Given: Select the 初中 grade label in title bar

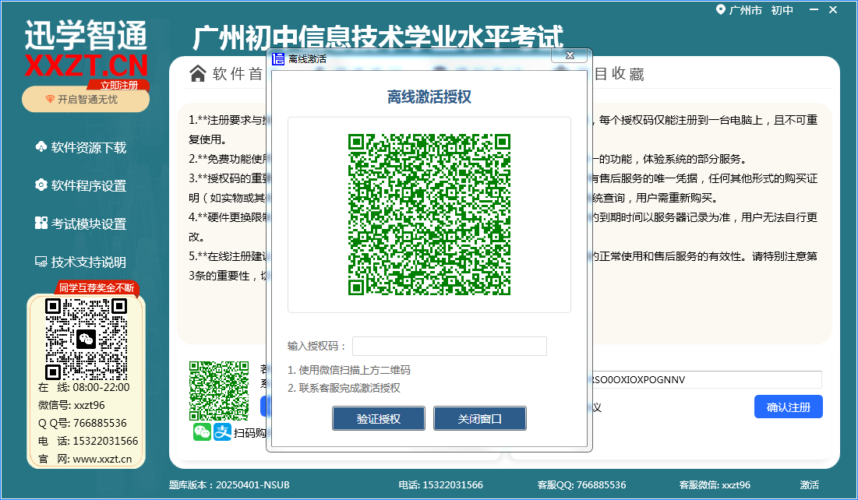Looking at the screenshot, I should tap(782, 10).
